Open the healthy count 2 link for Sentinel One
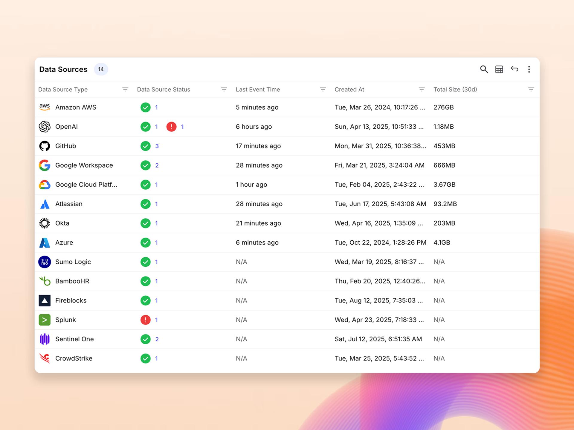The height and width of the screenshot is (430, 574). tap(157, 339)
